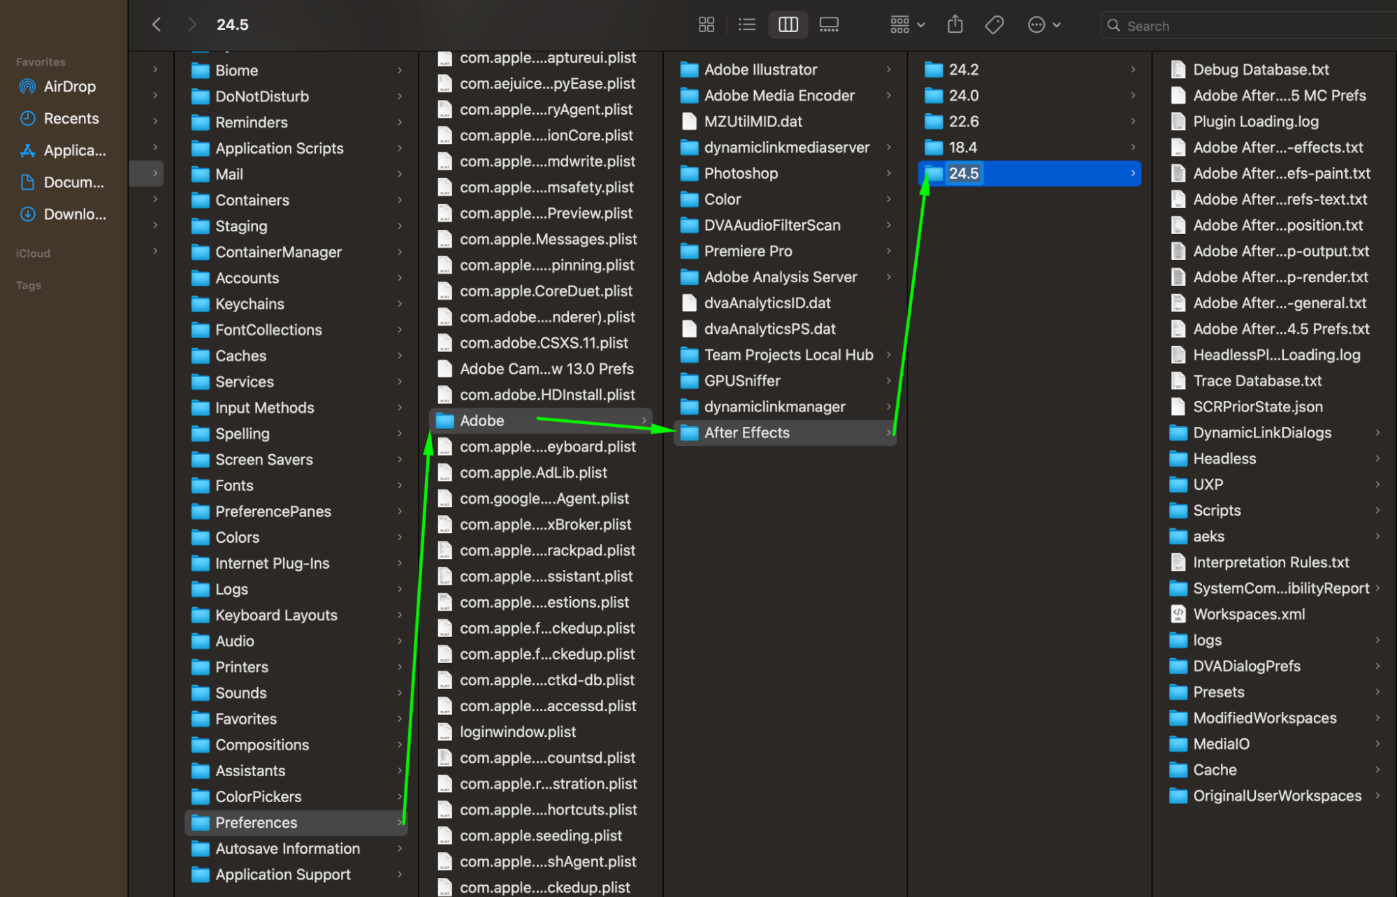This screenshot has height=897, width=1397.
Task: Click the Share toolbar icon
Action: (955, 25)
